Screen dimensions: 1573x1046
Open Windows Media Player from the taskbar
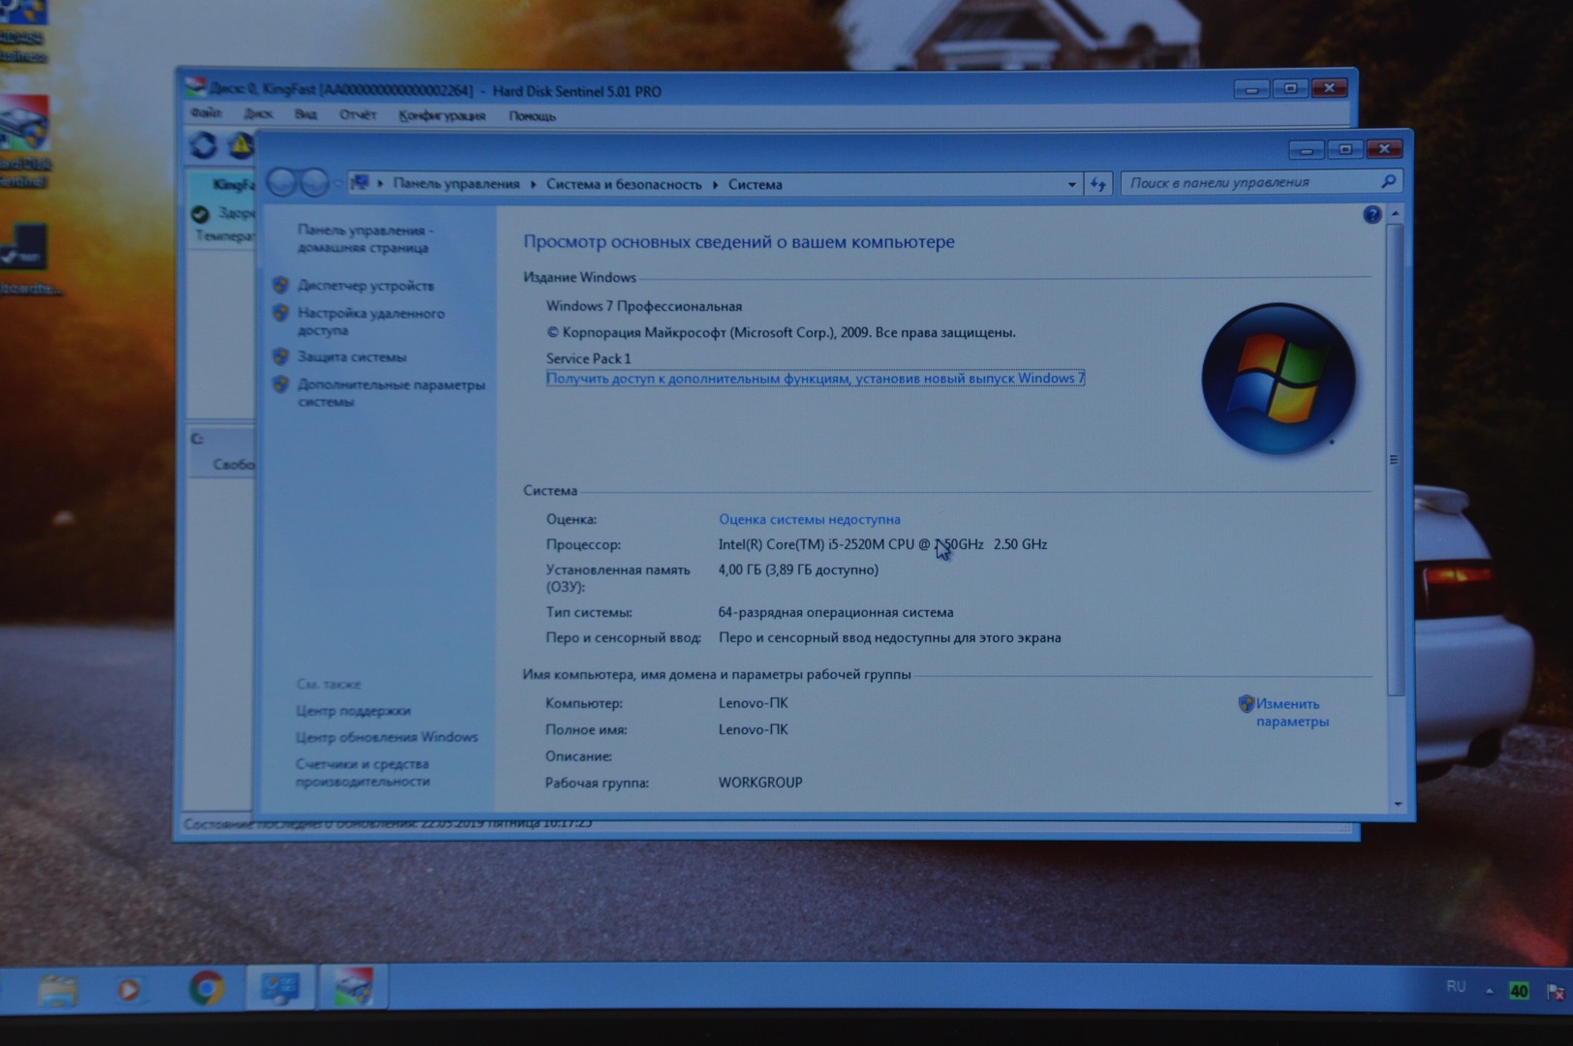click(129, 990)
